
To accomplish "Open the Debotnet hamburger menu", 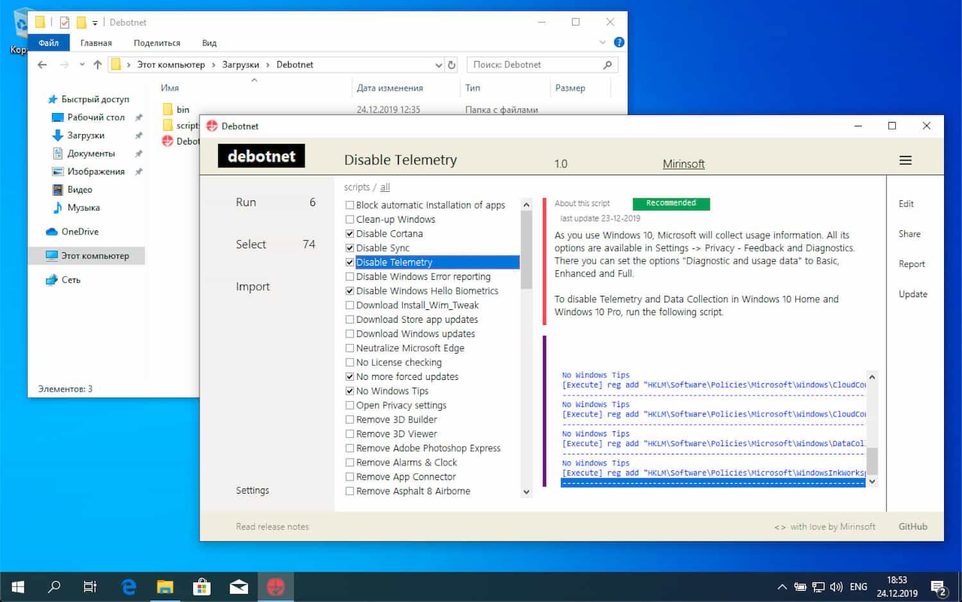I will pos(905,160).
